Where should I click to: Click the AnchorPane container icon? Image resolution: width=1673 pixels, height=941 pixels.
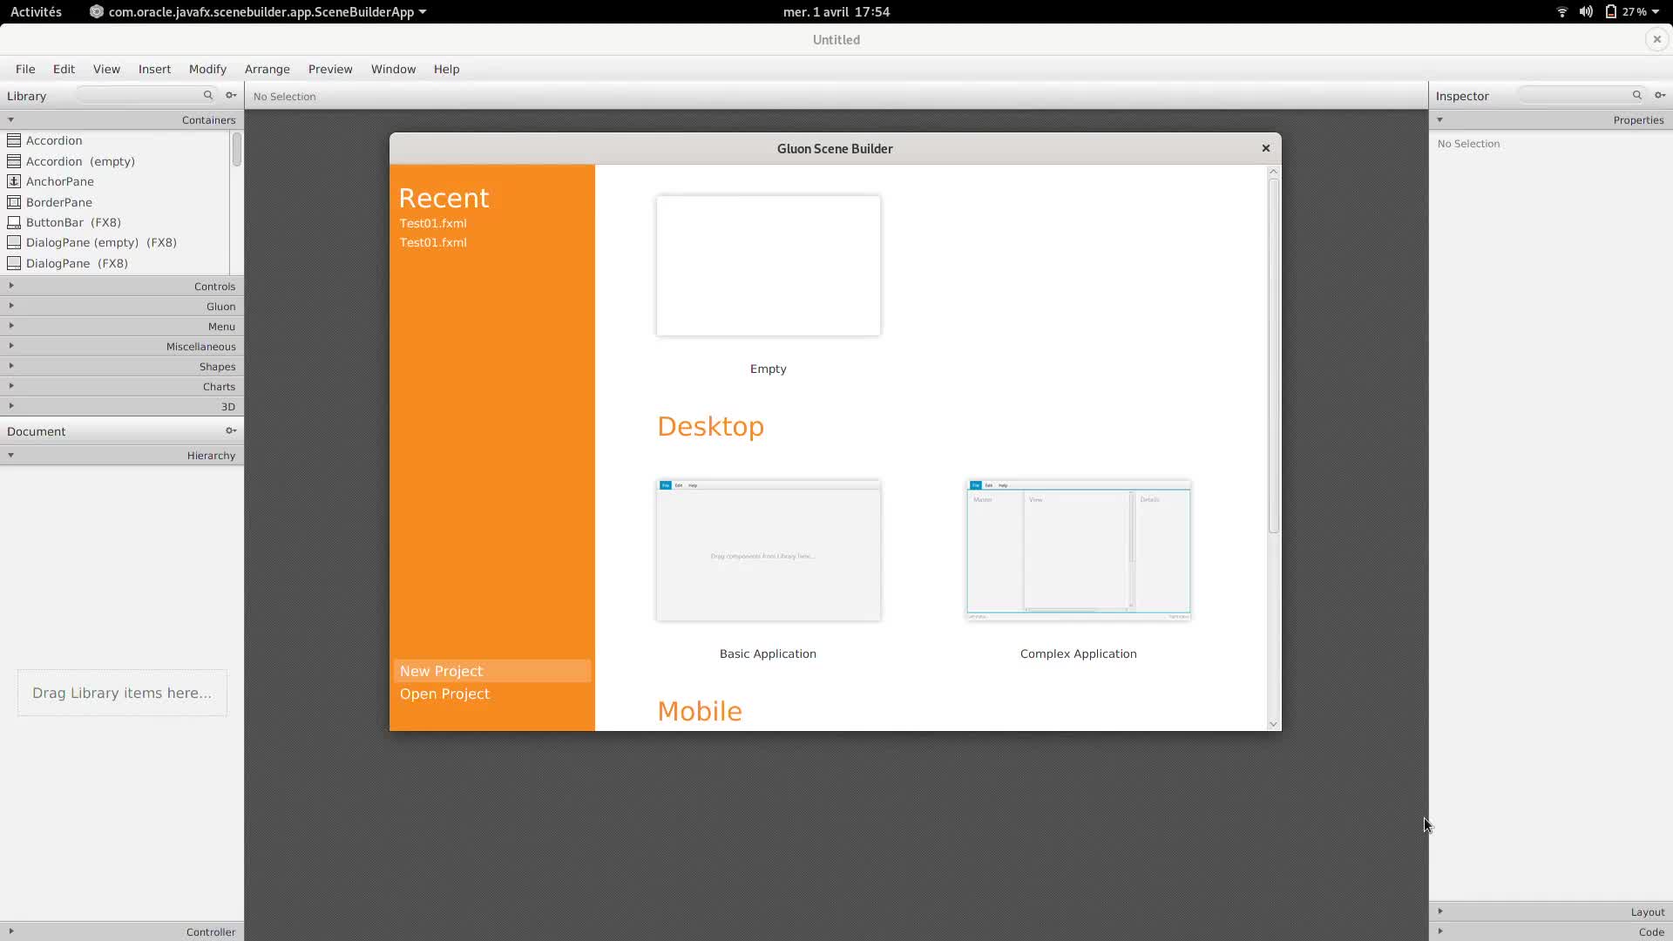tap(14, 180)
